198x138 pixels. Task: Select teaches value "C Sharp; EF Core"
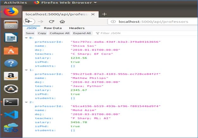(92, 54)
